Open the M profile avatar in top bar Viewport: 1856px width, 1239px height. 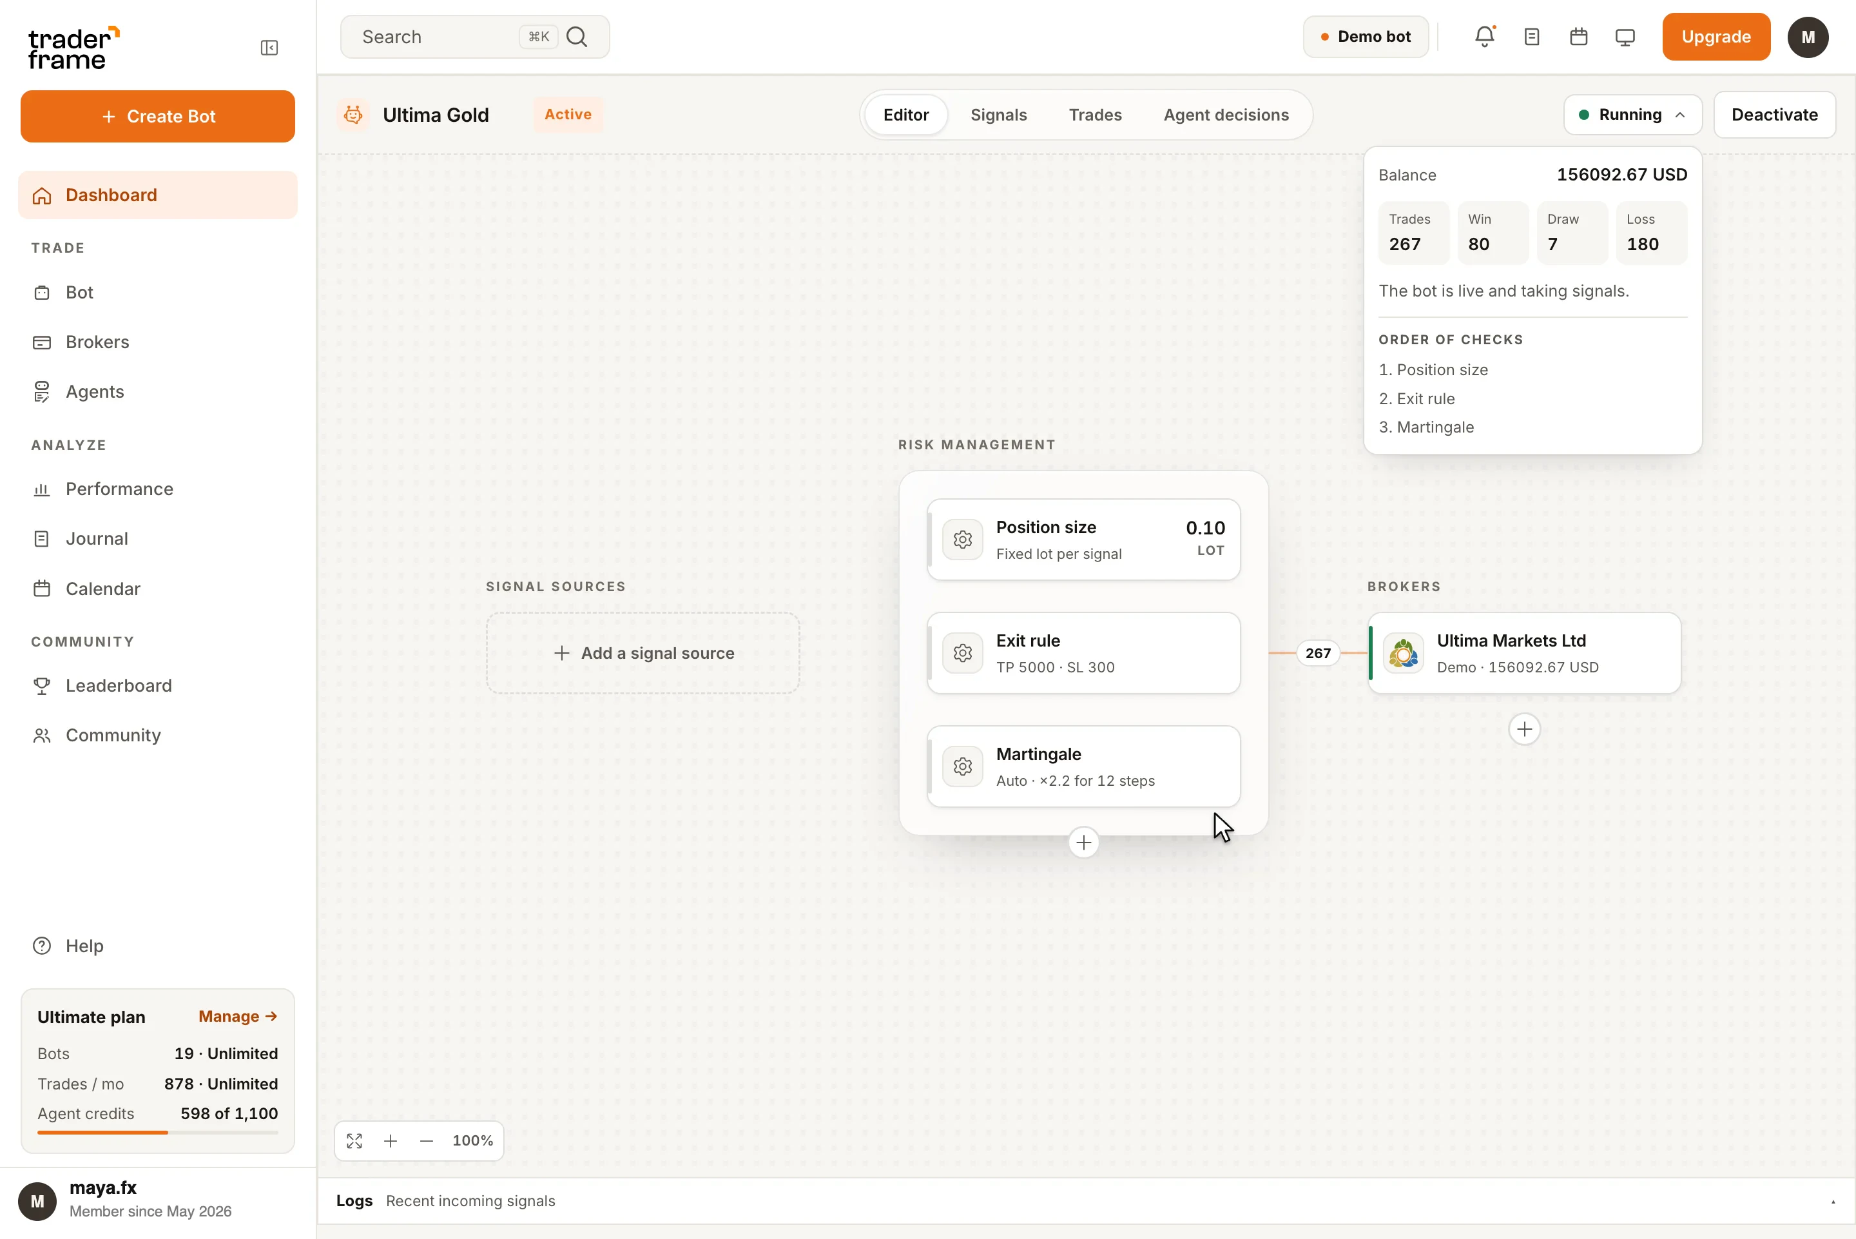tap(1808, 37)
